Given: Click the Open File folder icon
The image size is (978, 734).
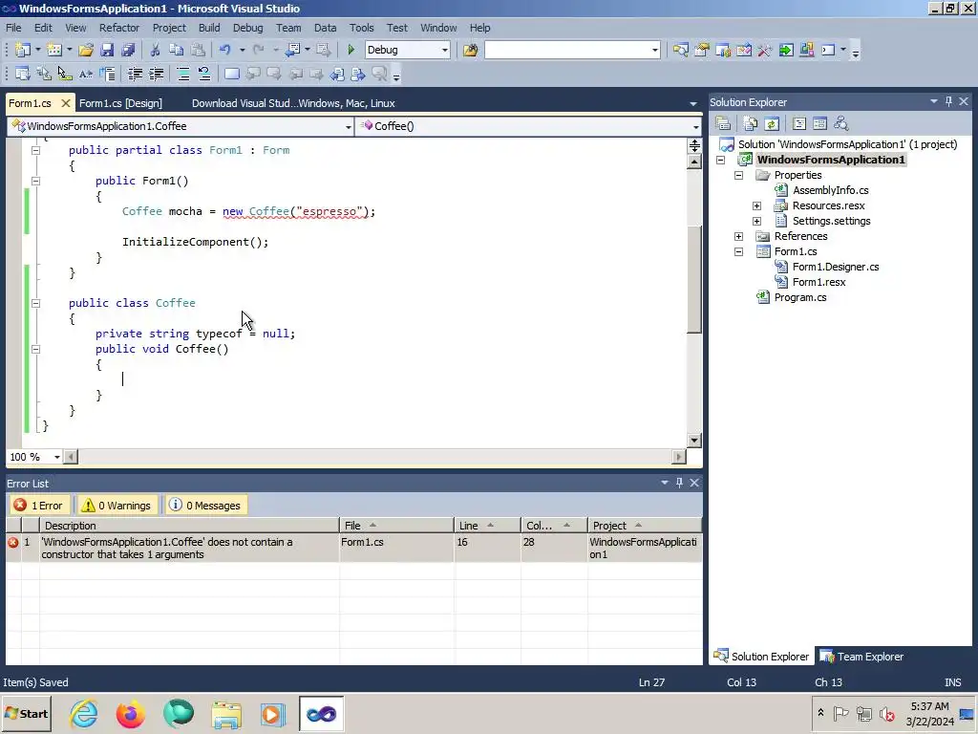Looking at the screenshot, I should click(x=86, y=50).
